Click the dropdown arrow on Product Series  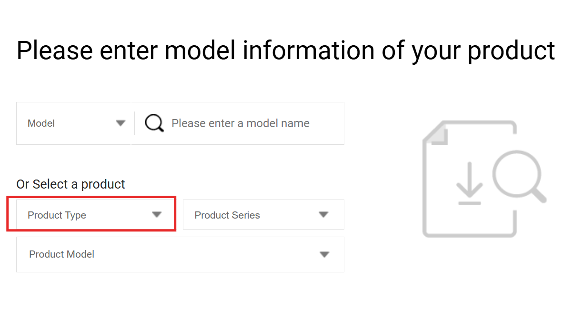323,215
